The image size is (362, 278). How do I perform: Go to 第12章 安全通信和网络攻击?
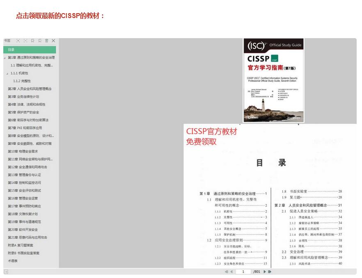pos(27,167)
